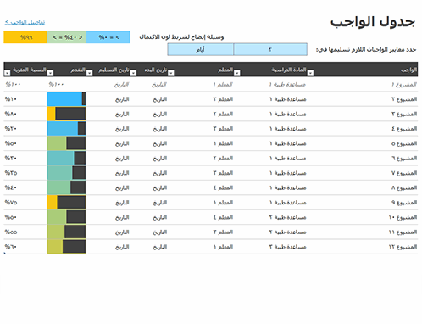Select the %٦٠ percentage cell
The image size is (422, 324).
coord(11,247)
